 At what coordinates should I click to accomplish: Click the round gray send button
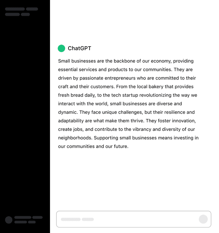coord(203,219)
